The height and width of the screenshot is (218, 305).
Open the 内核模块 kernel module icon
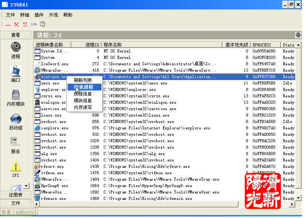[x=15, y=95]
